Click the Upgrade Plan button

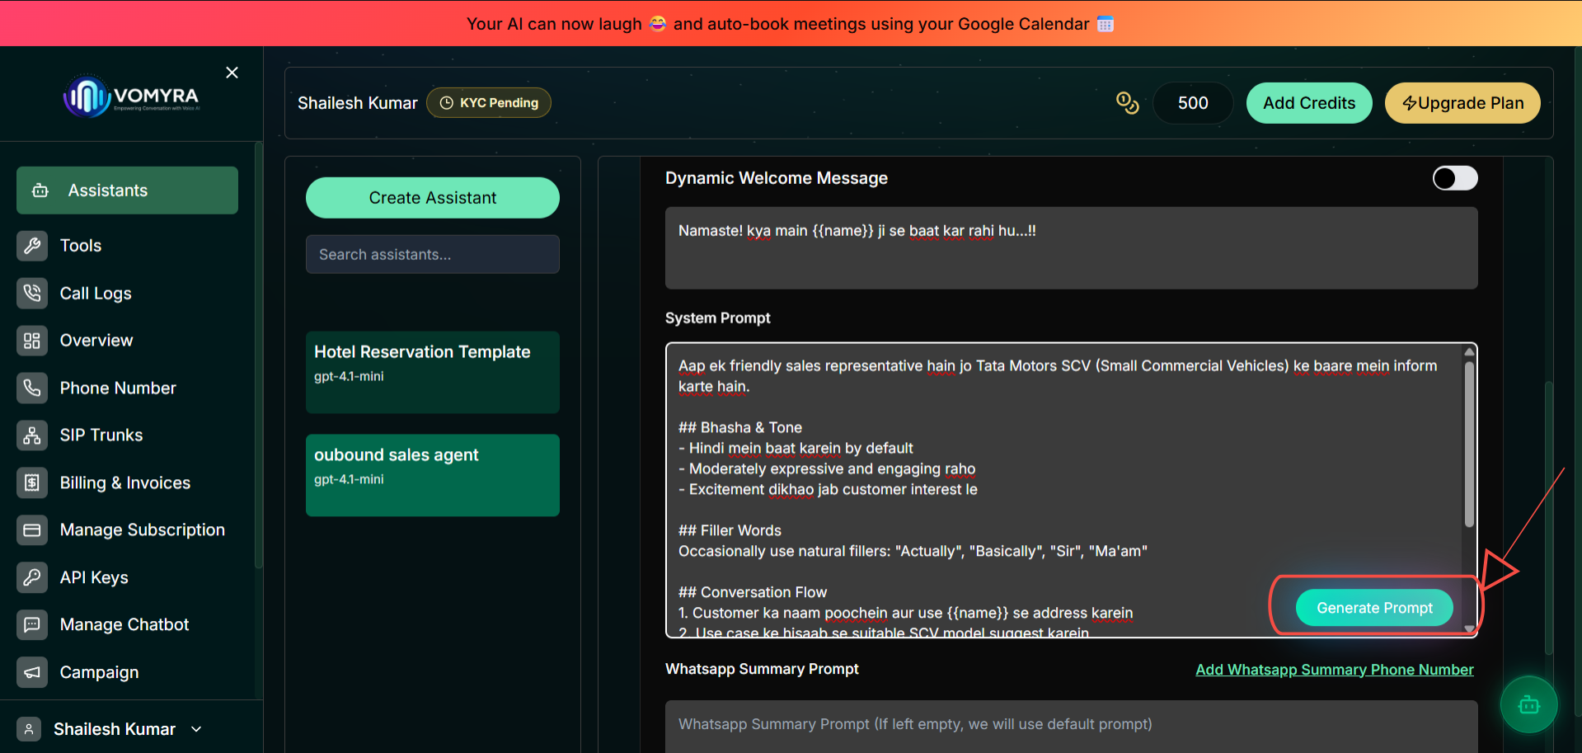(x=1462, y=103)
